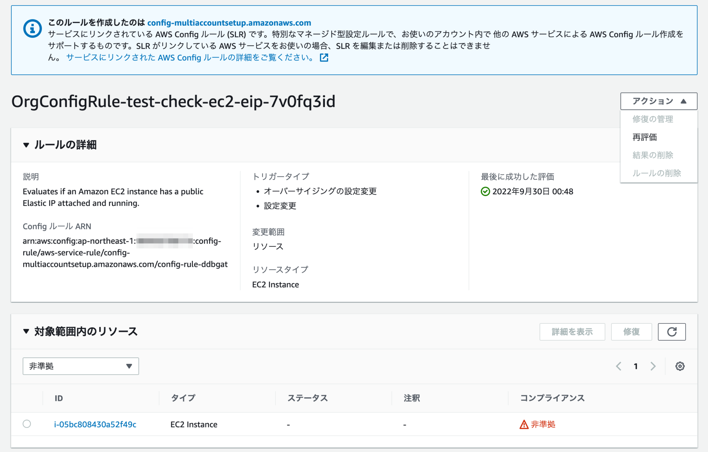Open the external link icon next to ルールの詳細 link

coord(324,58)
